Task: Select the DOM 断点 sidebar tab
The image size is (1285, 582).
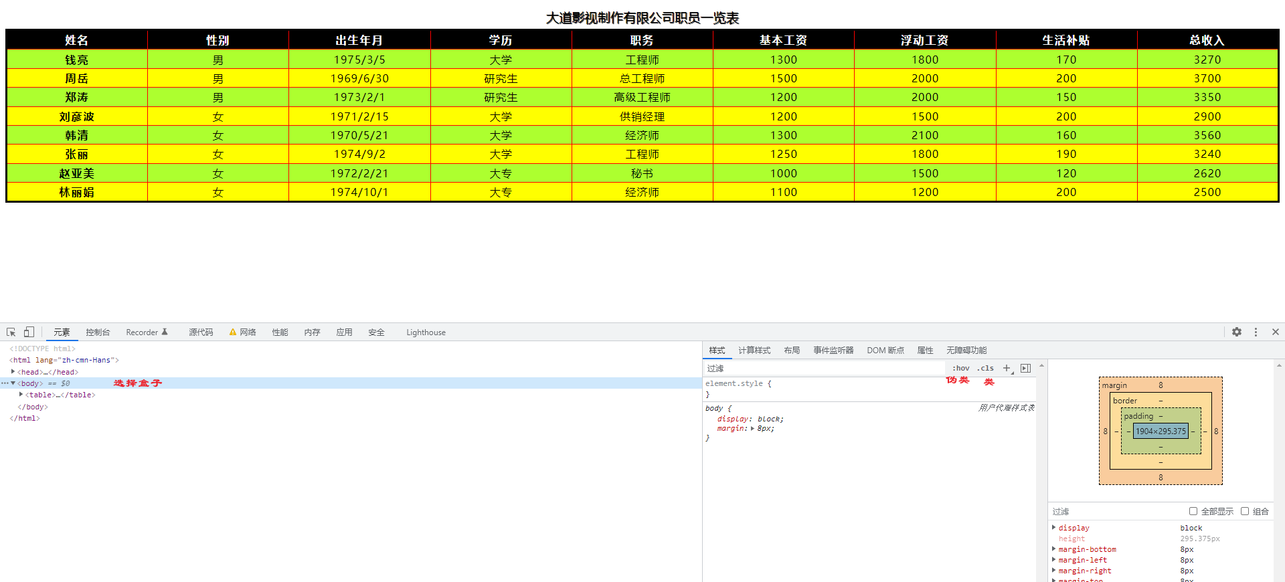Action: (885, 351)
